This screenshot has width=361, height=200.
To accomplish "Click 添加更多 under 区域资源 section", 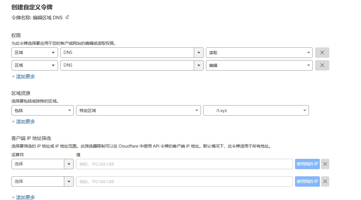I will [x=23, y=121].
